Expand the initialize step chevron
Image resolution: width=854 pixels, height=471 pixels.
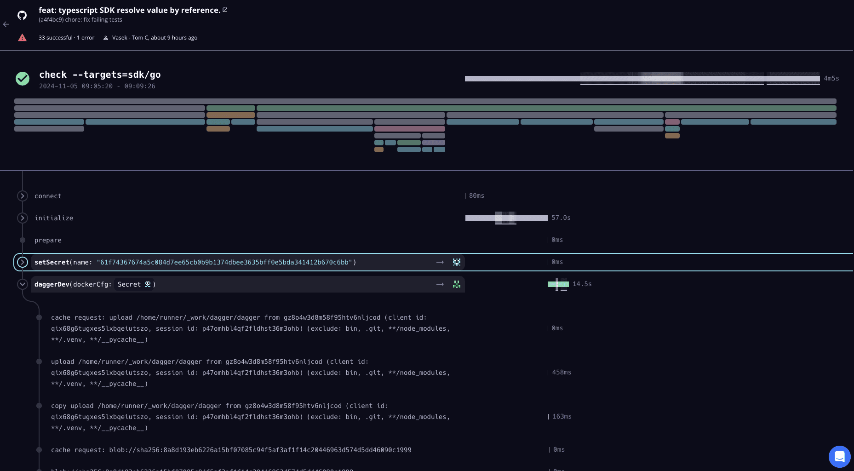[x=22, y=218]
